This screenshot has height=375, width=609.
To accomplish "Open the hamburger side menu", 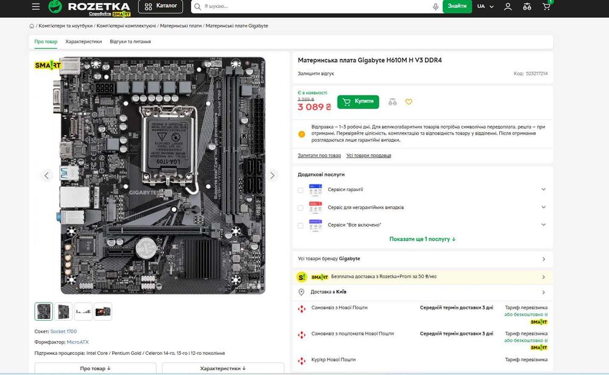I will click(36, 7).
